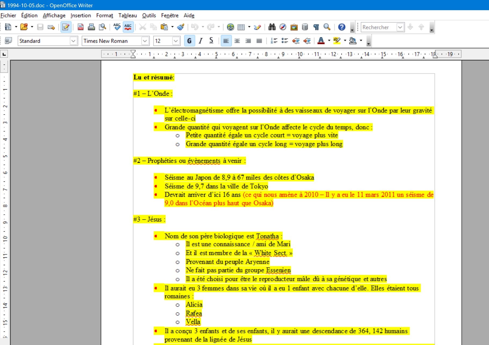Open the Navigator compass icon
This screenshot has width=489, height=345.
pyautogui.click(x=283, y=27)
